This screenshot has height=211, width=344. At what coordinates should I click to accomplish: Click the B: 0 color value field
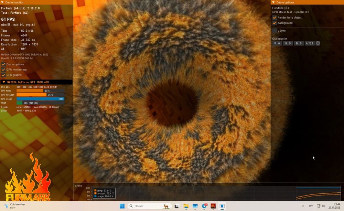click(299, 43)
